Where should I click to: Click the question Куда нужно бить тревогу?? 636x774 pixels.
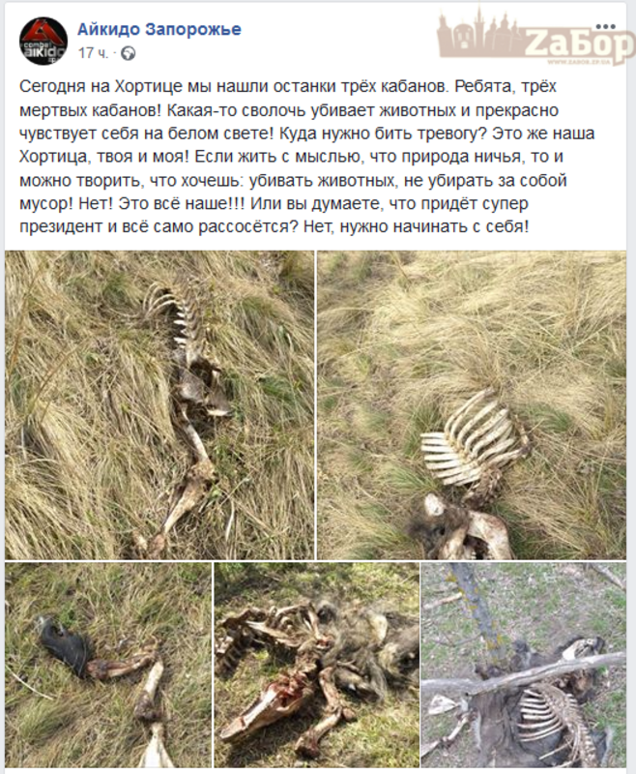386,134
